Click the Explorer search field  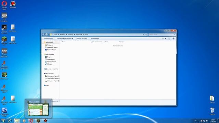(x=162, y=35)
